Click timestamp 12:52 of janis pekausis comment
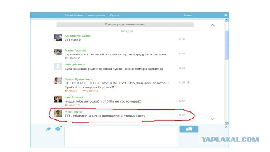Viewport: 270px width, 152px height. [x=182, y=68]
